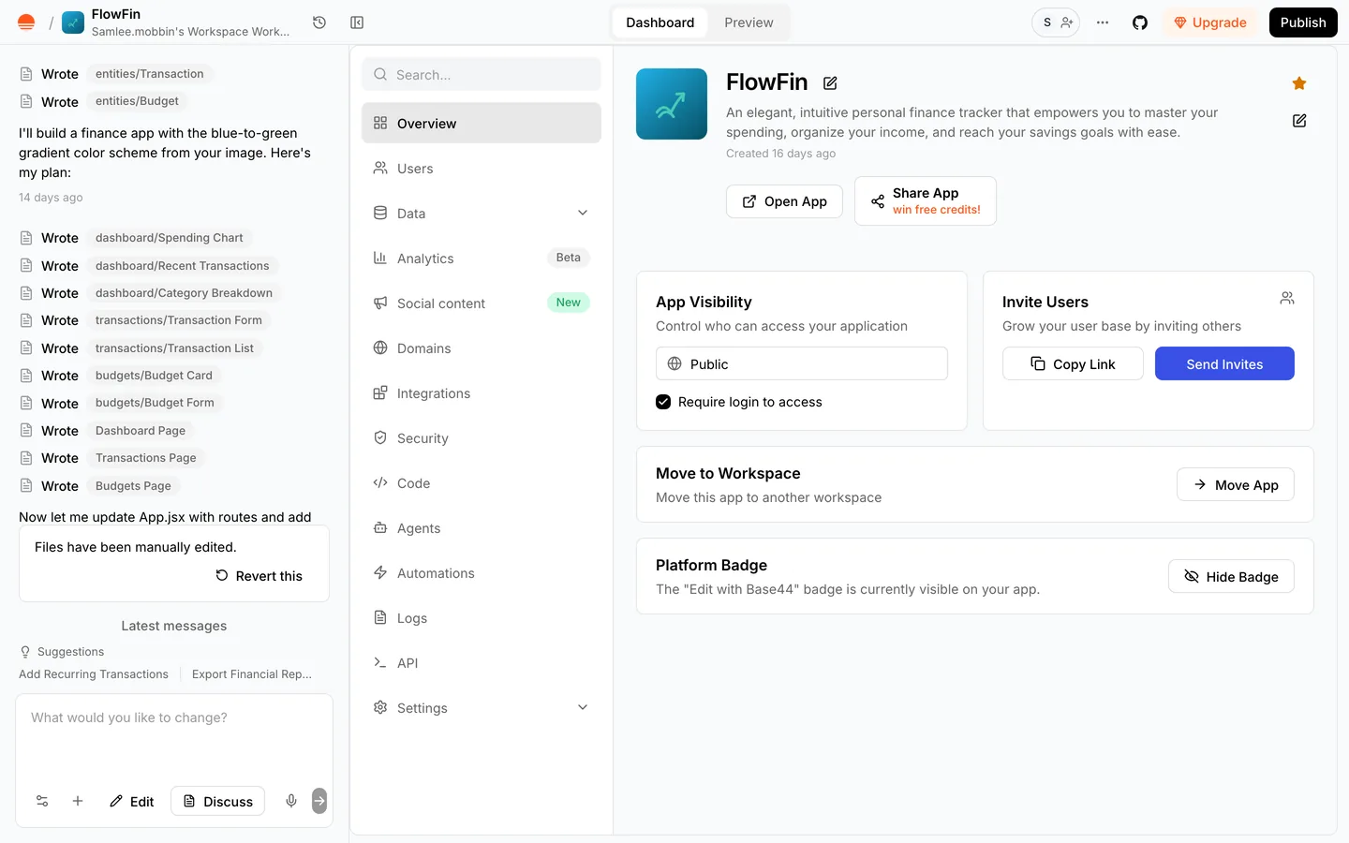Switch to the Preview tab

click(x=749, y=22)
